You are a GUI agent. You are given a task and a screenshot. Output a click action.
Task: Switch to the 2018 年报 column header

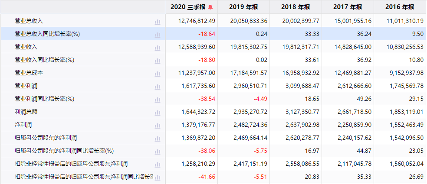tap(296, 7)
